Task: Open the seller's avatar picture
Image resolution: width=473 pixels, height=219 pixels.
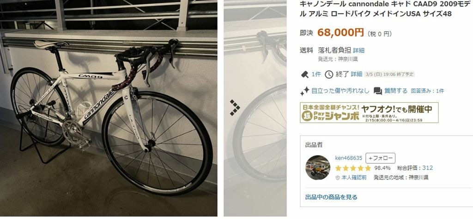Action: 318,167
